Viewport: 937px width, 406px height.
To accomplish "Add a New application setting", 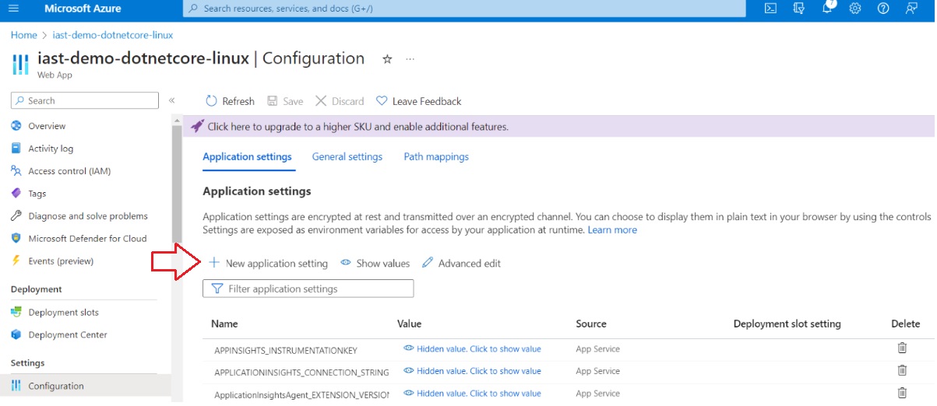I will [x=269, y=264].
